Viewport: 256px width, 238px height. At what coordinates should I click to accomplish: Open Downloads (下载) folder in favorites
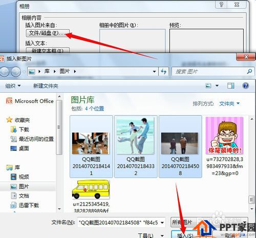tap(20, 129)
